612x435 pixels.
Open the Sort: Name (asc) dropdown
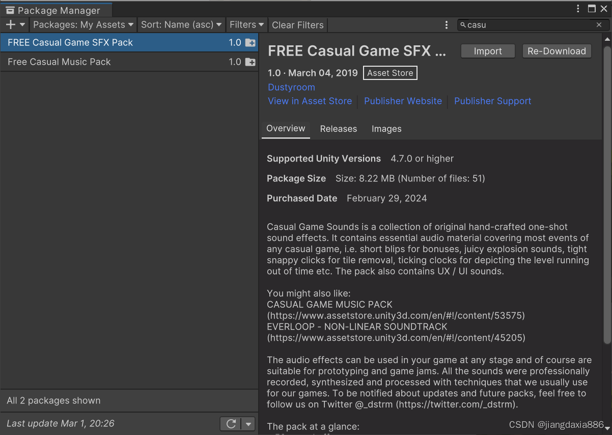tap(181, 24)
